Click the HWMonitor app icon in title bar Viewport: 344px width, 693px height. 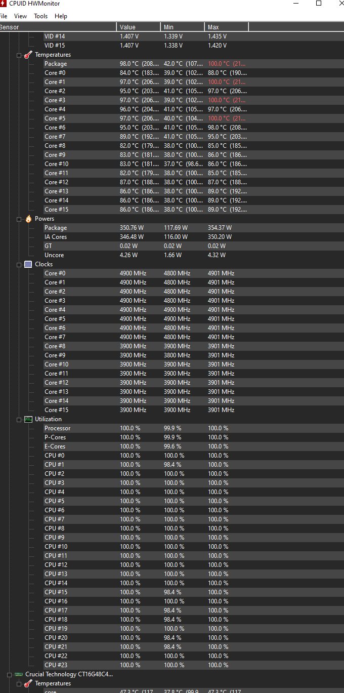point(4,4)
